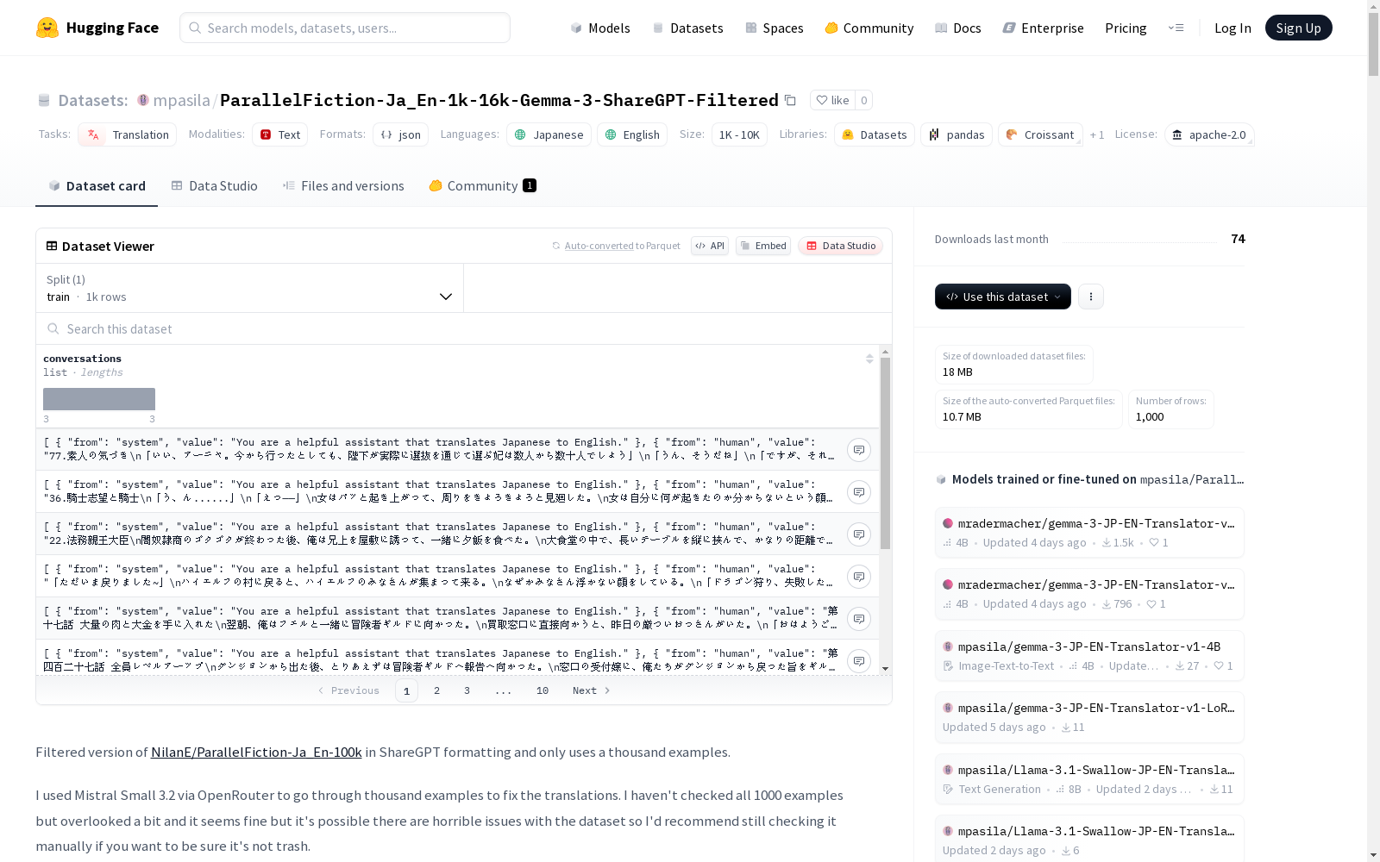Image resolution: width=1380 pixels, height=862 pixels.
Task: Open row conversation icon for 第四百二十七話 row
Action: pyautogui.click(x=859, y=661)
